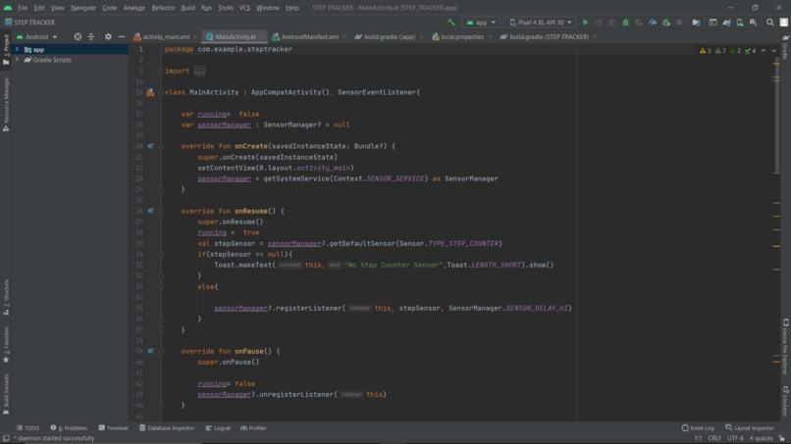Open the VCS menu
This screenshot has width=791, height=444.
244,8
